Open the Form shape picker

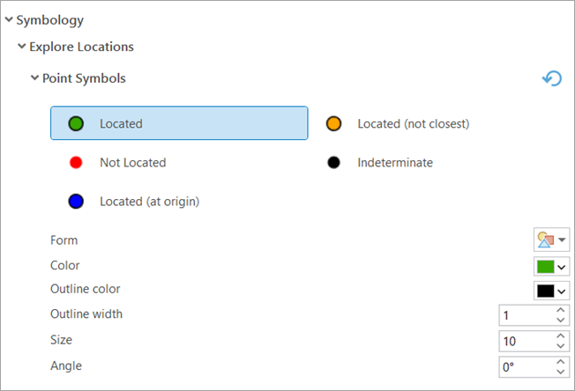point(551,240)
